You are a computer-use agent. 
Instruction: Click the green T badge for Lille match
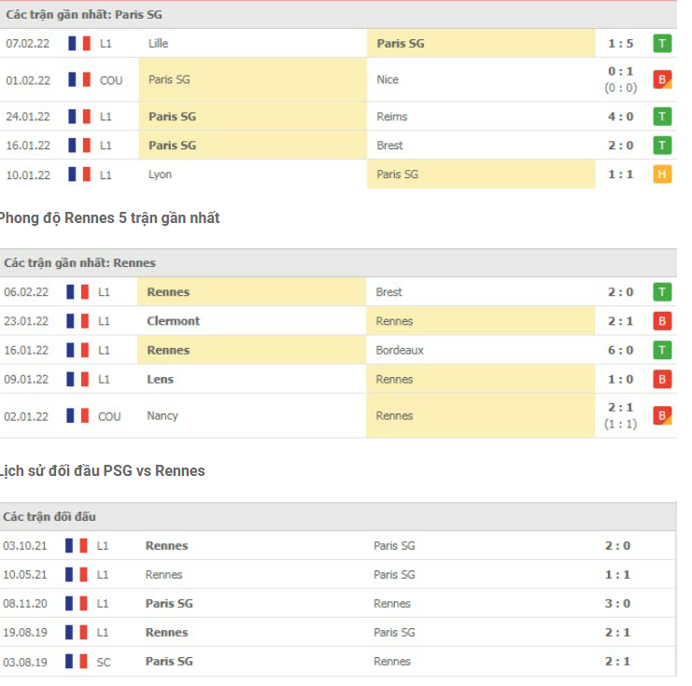662,43
